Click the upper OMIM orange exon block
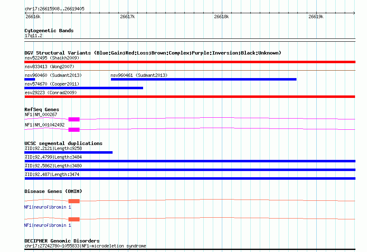Viewport: 367px width, 252px height. 74,201
